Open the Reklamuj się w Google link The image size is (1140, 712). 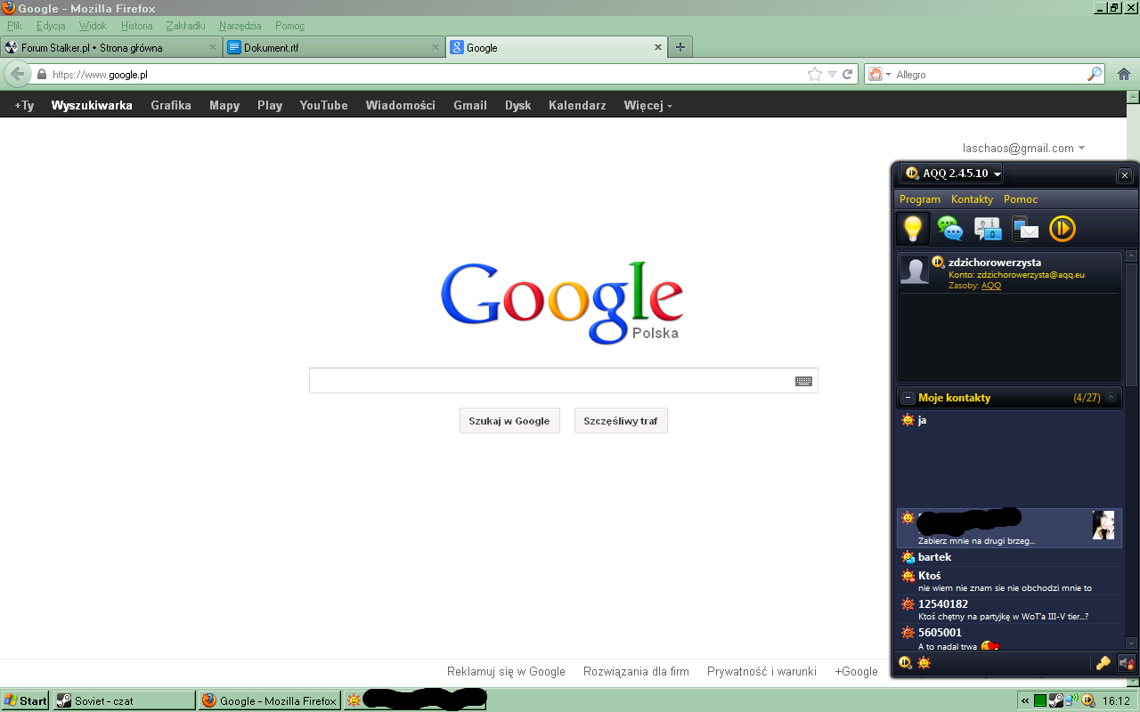(506, 672)
